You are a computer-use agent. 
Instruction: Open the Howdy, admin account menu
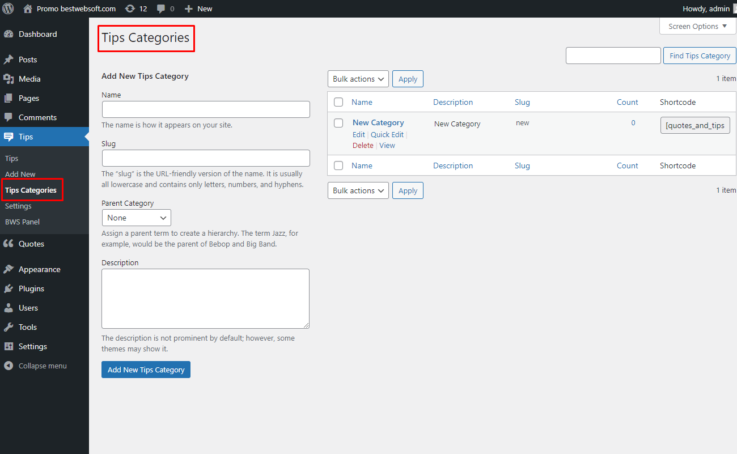pyautogui.click(x=706, y=9)
